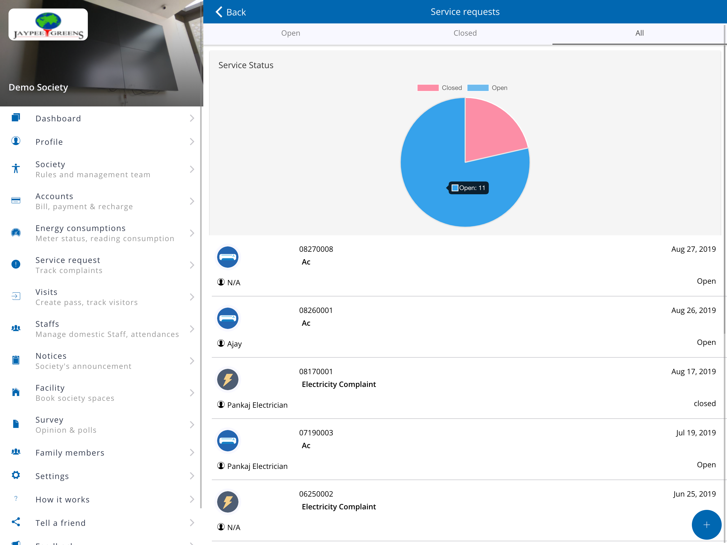Select the Profile person icon
The image size is (727, 545).
point(16,141)
